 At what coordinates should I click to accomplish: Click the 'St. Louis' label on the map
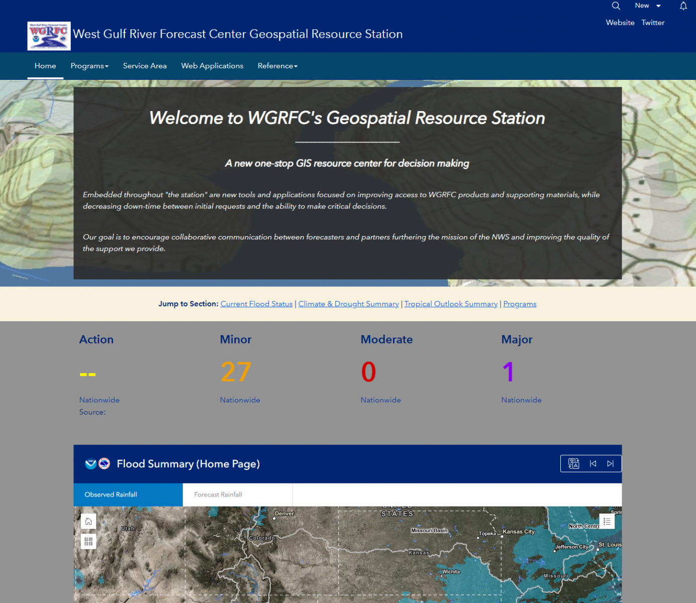(x=610, y=545)
